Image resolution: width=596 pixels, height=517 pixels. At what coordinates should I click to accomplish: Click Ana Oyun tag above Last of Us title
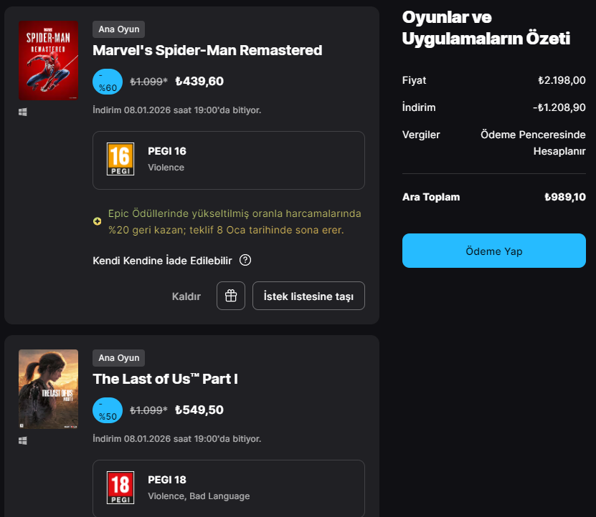[x=118, y=358]
